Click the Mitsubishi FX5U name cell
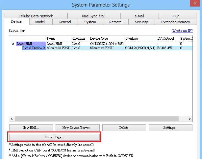 pos(59,48)
